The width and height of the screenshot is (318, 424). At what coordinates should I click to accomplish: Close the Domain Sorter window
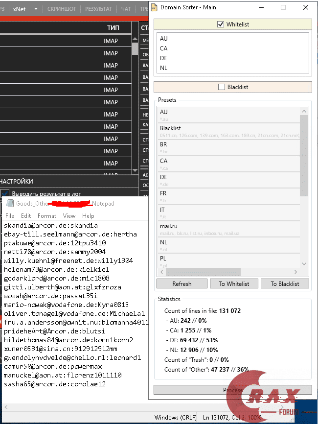(306, 7)
